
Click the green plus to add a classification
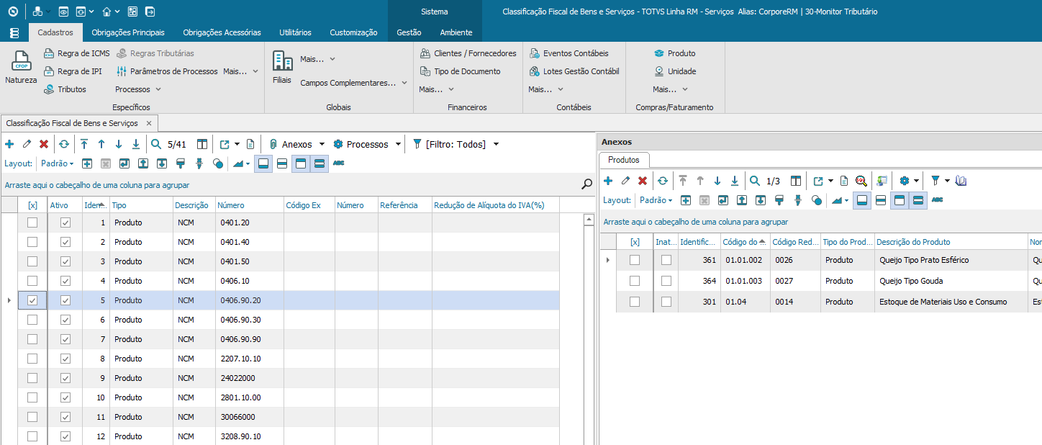tap(9, 144)
